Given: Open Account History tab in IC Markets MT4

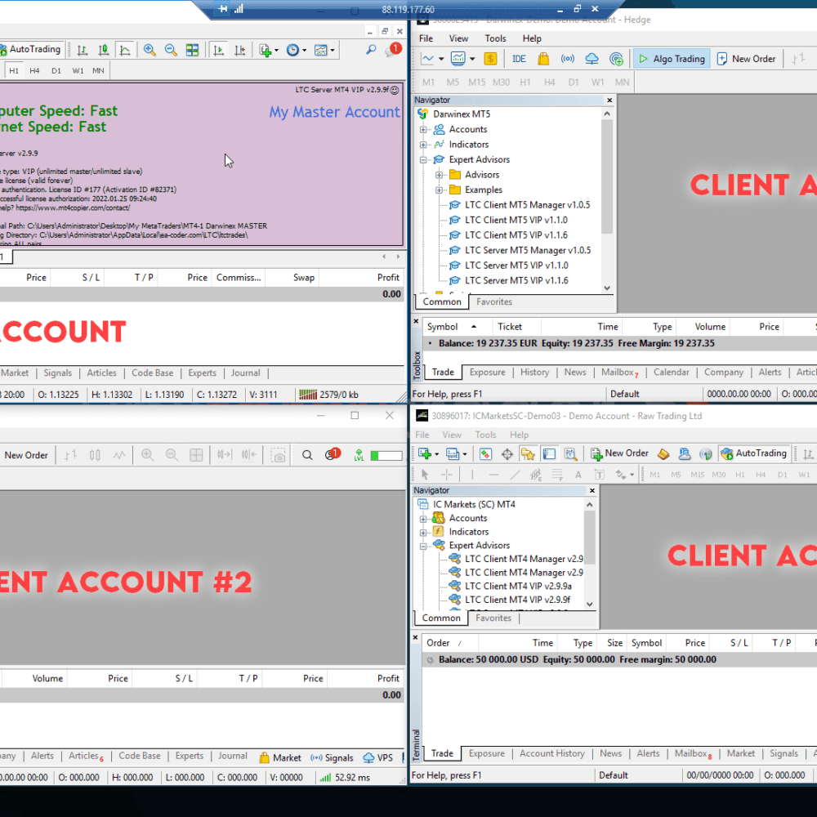Looking at the screenshot, I should (551, 753).
